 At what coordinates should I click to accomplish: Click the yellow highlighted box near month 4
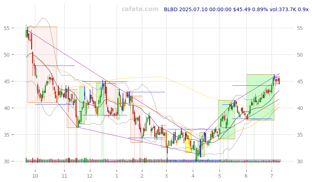(x=188, y=142)
